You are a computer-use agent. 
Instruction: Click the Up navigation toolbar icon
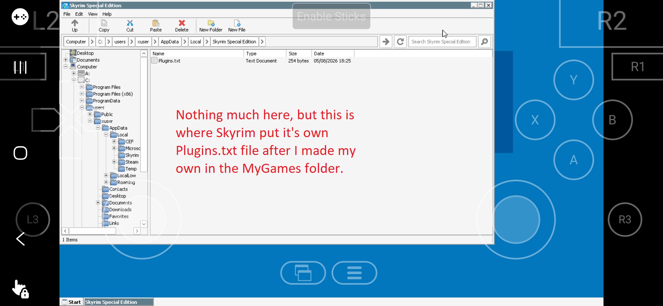click(75, 23)
